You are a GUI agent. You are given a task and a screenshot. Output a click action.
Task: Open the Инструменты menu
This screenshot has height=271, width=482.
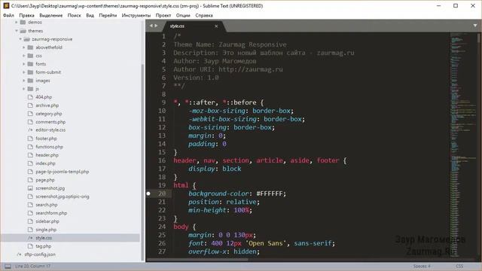136,15
